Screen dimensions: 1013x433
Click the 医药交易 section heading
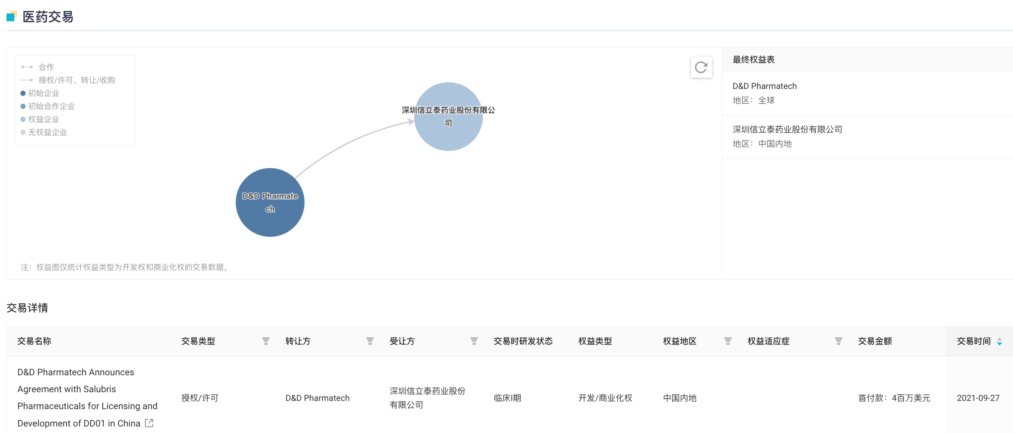tap(48, 17)
